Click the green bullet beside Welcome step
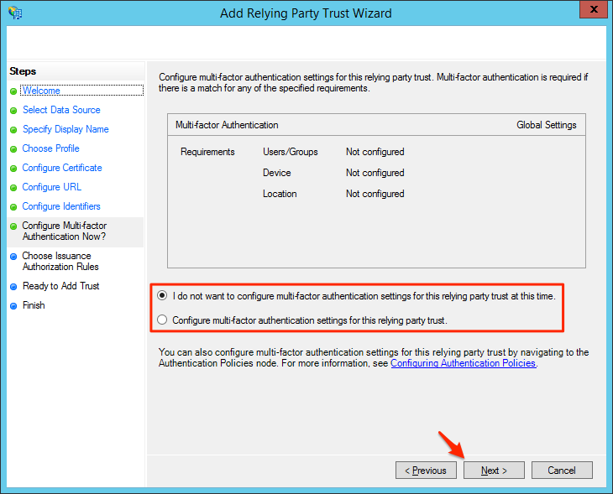The height and width of the screenshot is (494, 613). 13,91
